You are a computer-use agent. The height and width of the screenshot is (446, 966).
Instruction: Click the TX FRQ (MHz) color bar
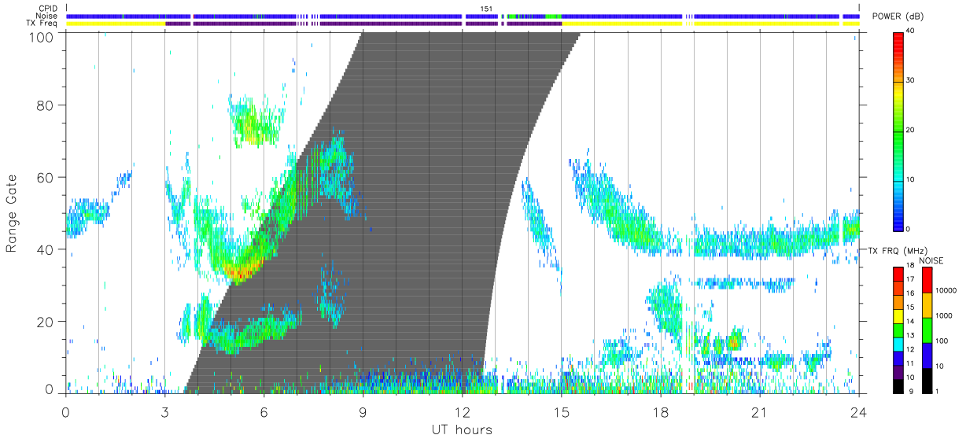click(x=898, y=330)
